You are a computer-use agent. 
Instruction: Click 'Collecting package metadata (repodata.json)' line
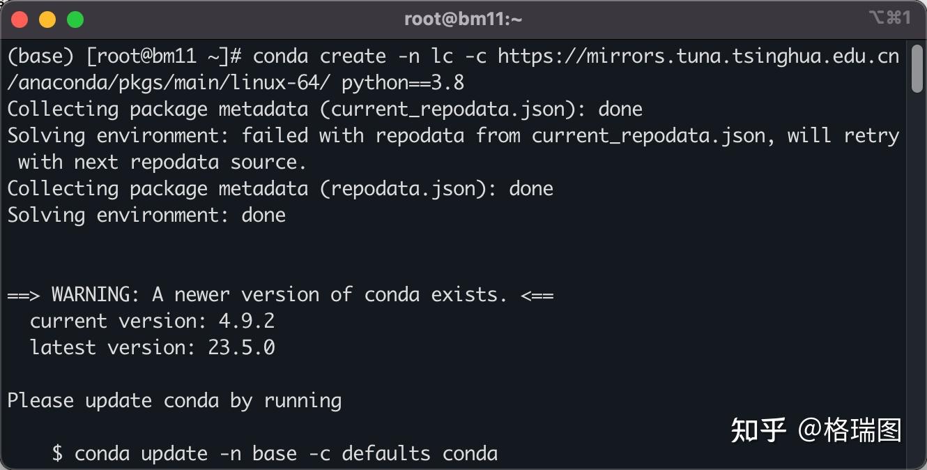pyautogui.click(x=280, y=189)
